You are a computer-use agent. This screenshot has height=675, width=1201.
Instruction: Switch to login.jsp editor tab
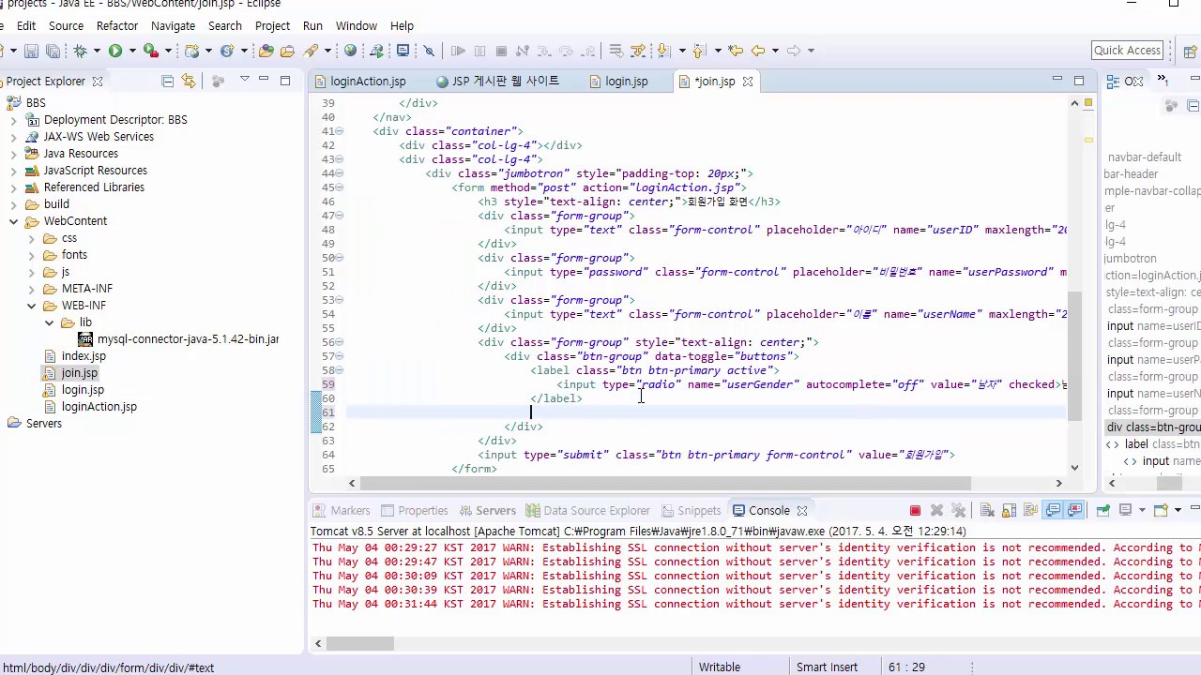(x=626, y=82)
